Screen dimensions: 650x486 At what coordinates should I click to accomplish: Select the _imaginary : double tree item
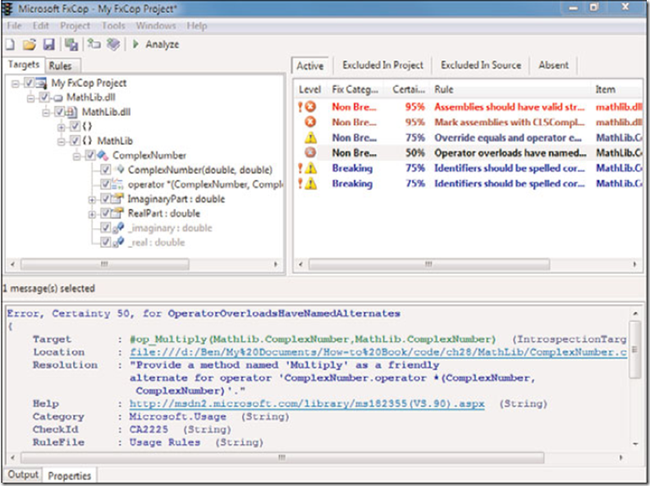click(170, 227)
